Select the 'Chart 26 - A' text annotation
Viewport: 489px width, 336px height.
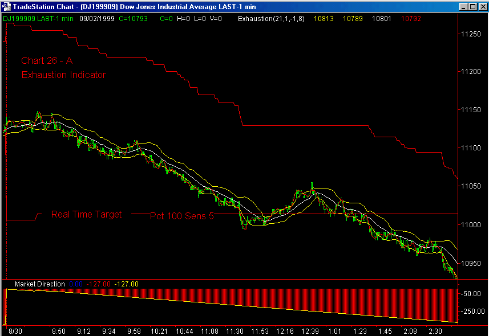point(47,60)
